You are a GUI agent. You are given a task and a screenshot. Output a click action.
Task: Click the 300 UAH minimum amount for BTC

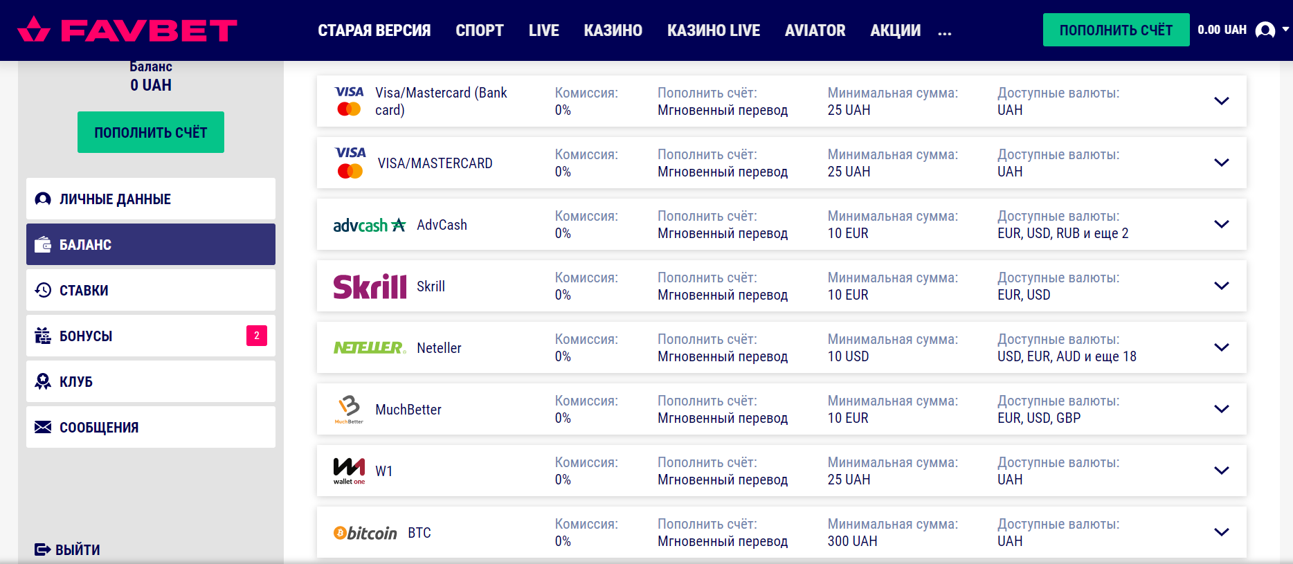852,541
